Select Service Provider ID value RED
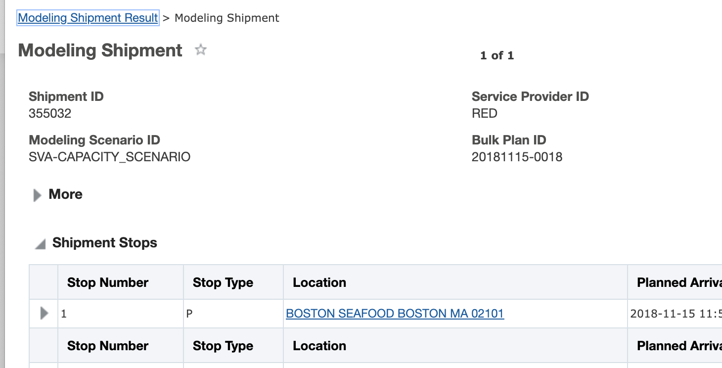Viewport: 722px width, 368px height. 484,113
